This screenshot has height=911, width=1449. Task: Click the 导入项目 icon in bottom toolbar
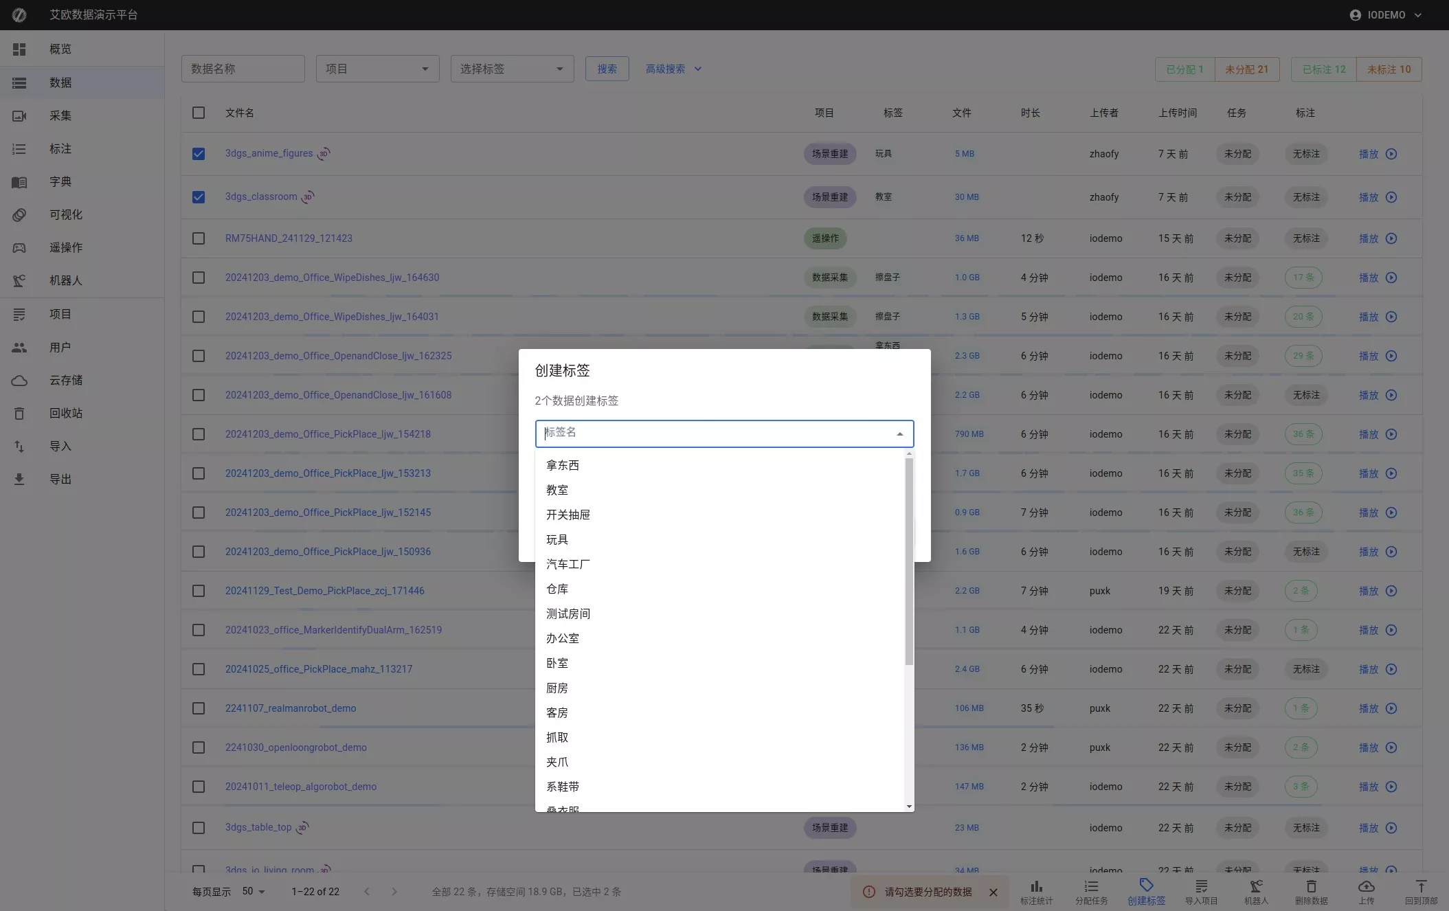tap(1201, 886)
